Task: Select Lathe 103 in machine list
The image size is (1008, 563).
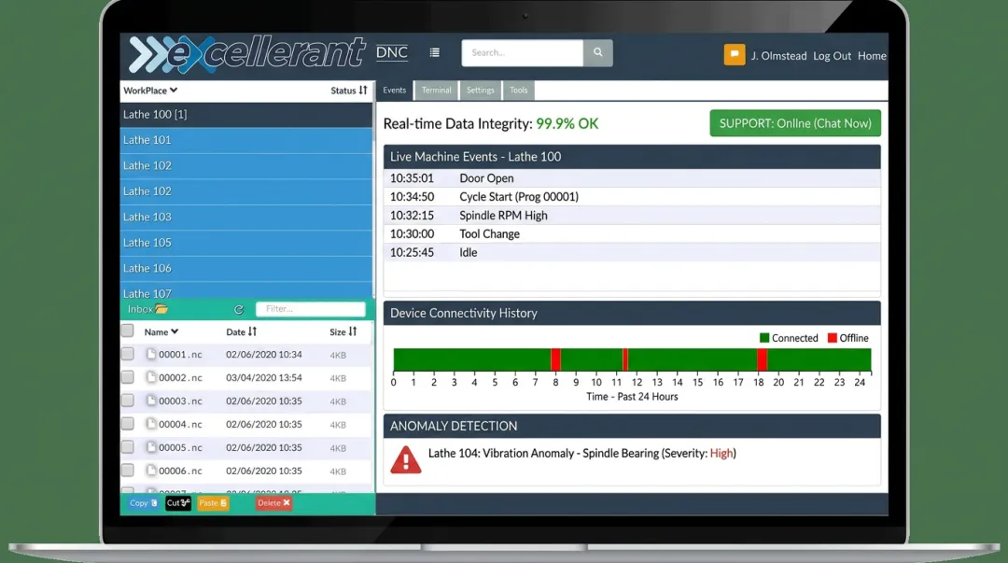Action: pos(245,217)
